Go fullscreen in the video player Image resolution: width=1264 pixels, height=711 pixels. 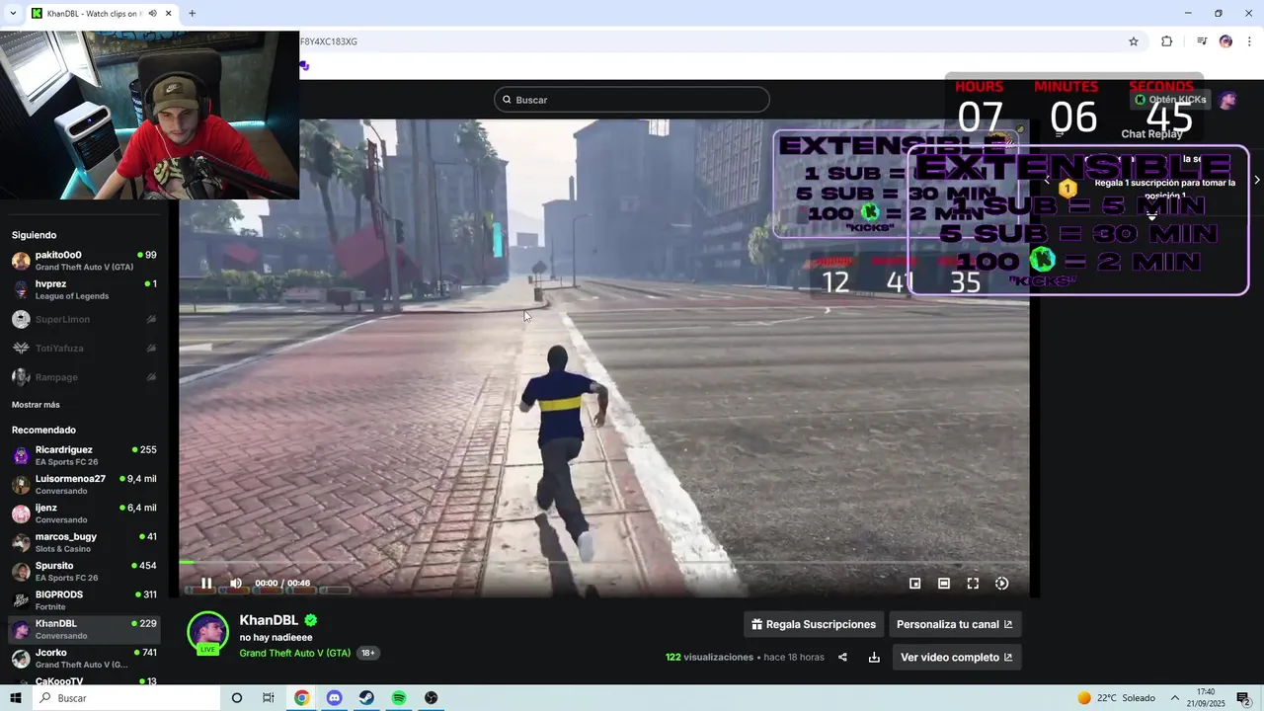point(973,584)
